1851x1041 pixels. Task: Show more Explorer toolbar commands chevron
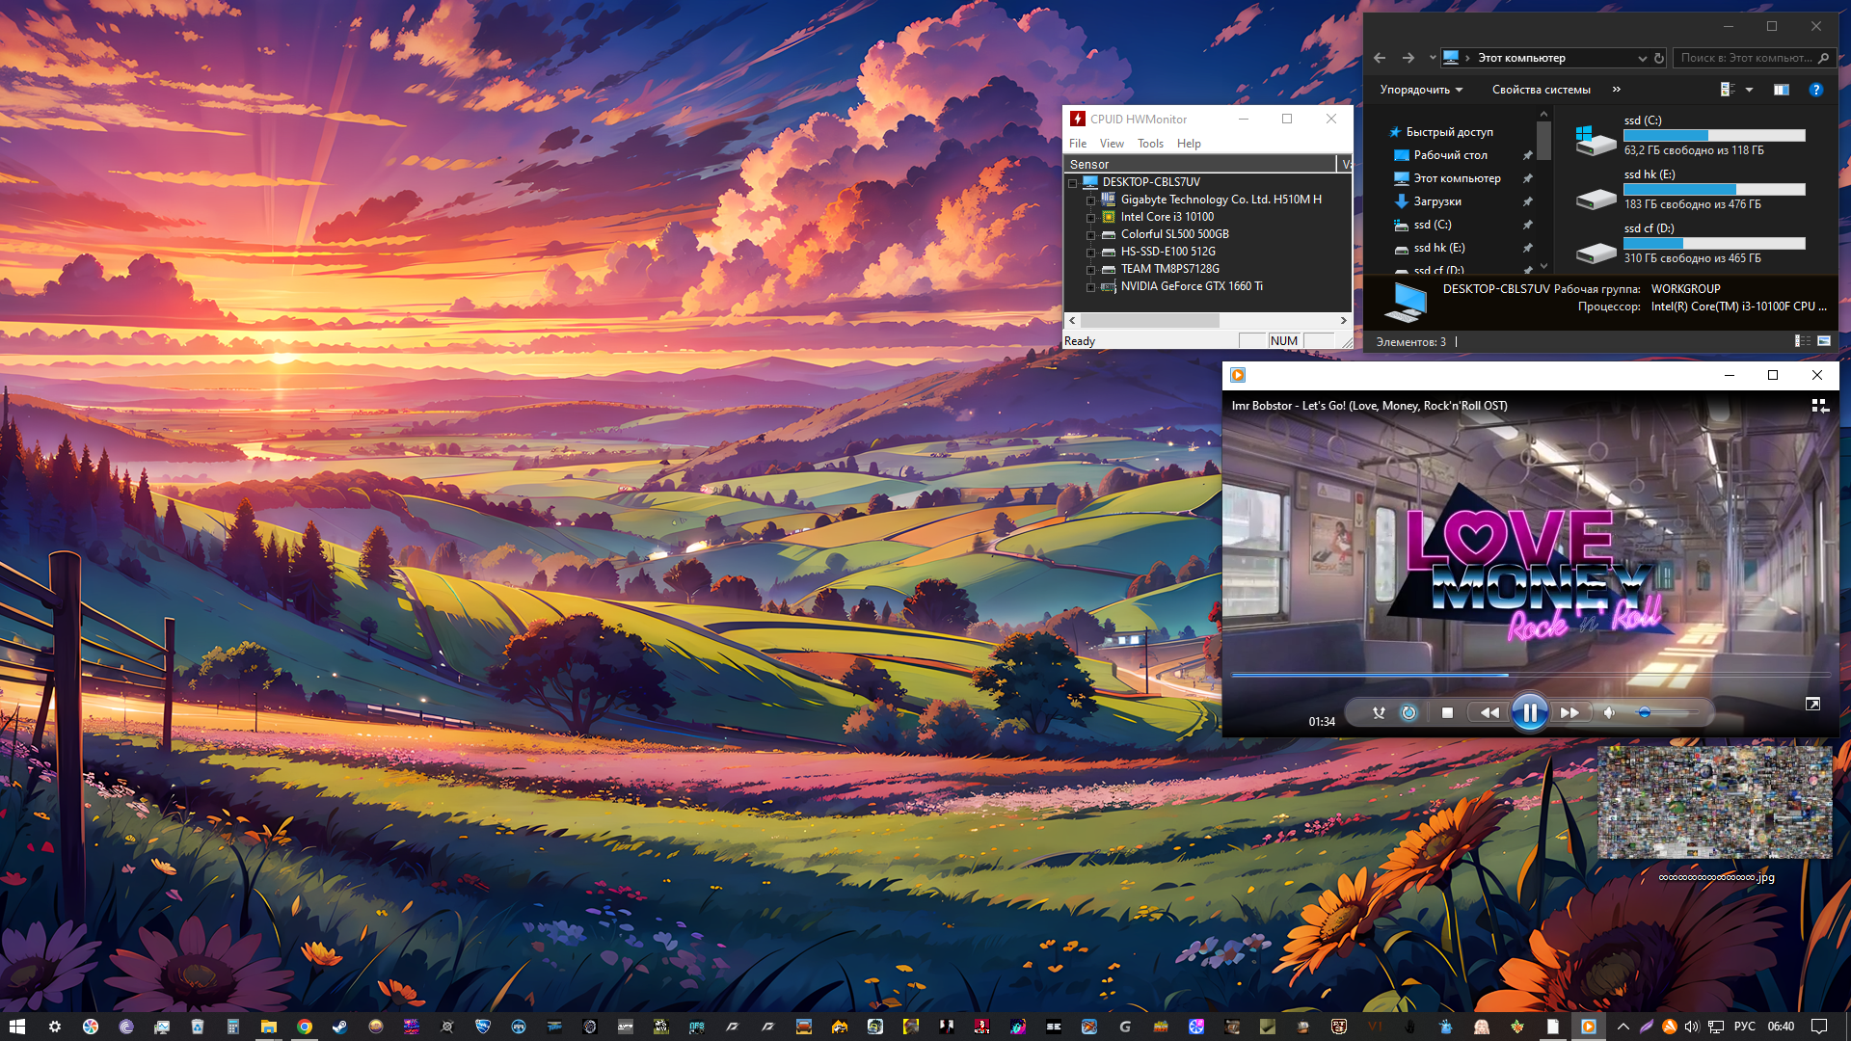pyautogui.click(x=1617, y=90)
